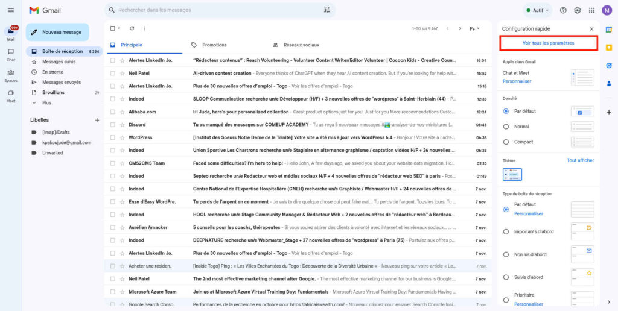Click Nouveau message button
Screen dimensions: 618x311
57,33
